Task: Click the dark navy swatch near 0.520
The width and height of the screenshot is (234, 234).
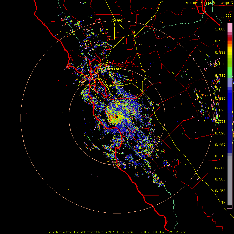Action: (x=230, y=133)
